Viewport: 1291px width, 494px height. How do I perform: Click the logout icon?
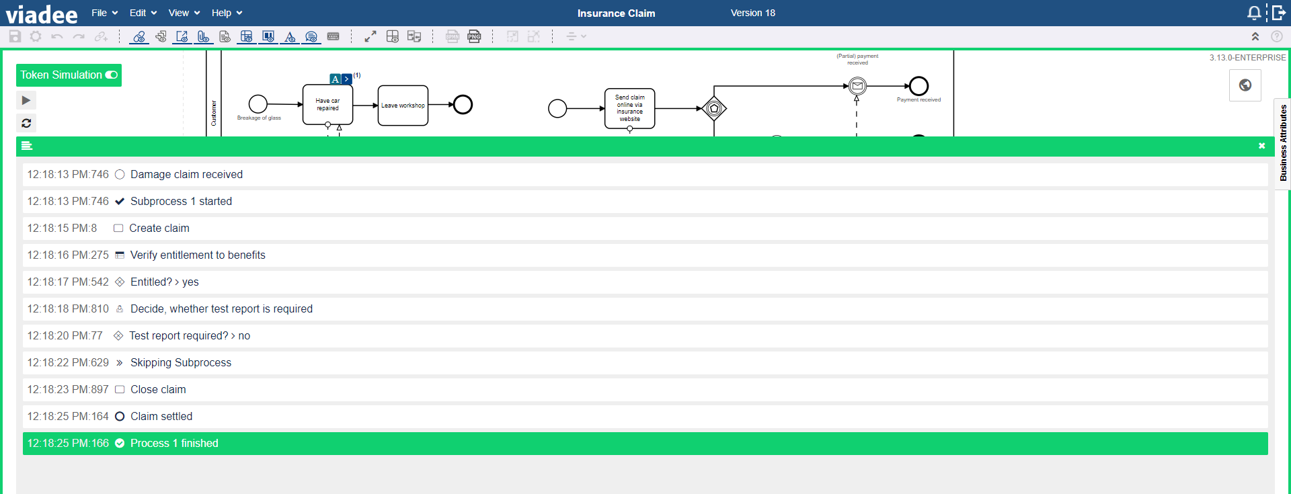coord(1279,13)
